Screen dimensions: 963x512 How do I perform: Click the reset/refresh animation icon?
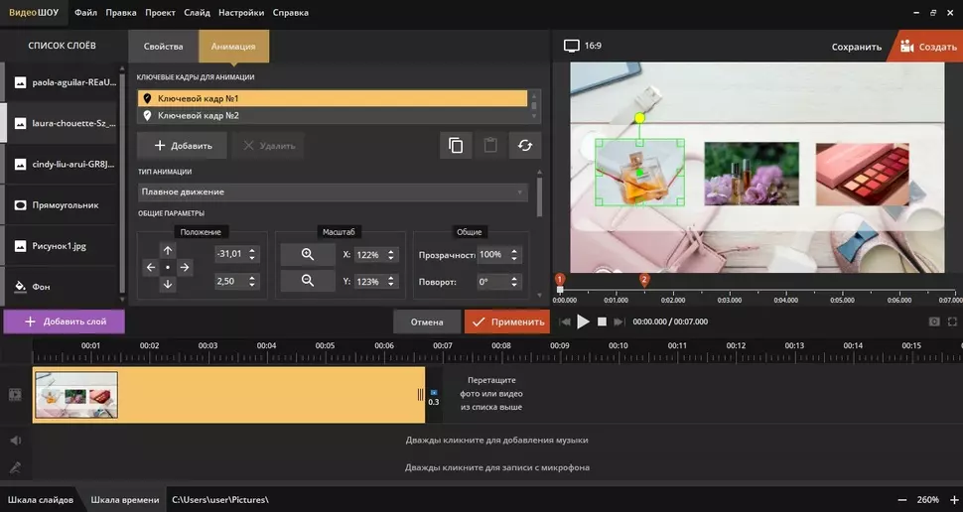point(524,146)
